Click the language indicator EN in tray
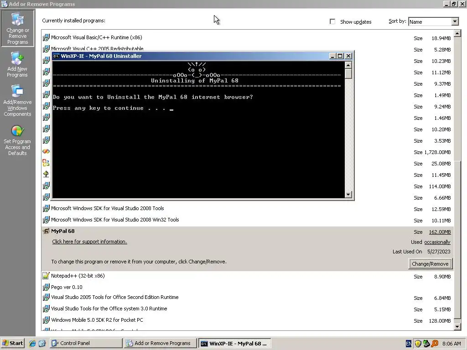This screenshot has height=350, width=467. click(x=409, y=344)
